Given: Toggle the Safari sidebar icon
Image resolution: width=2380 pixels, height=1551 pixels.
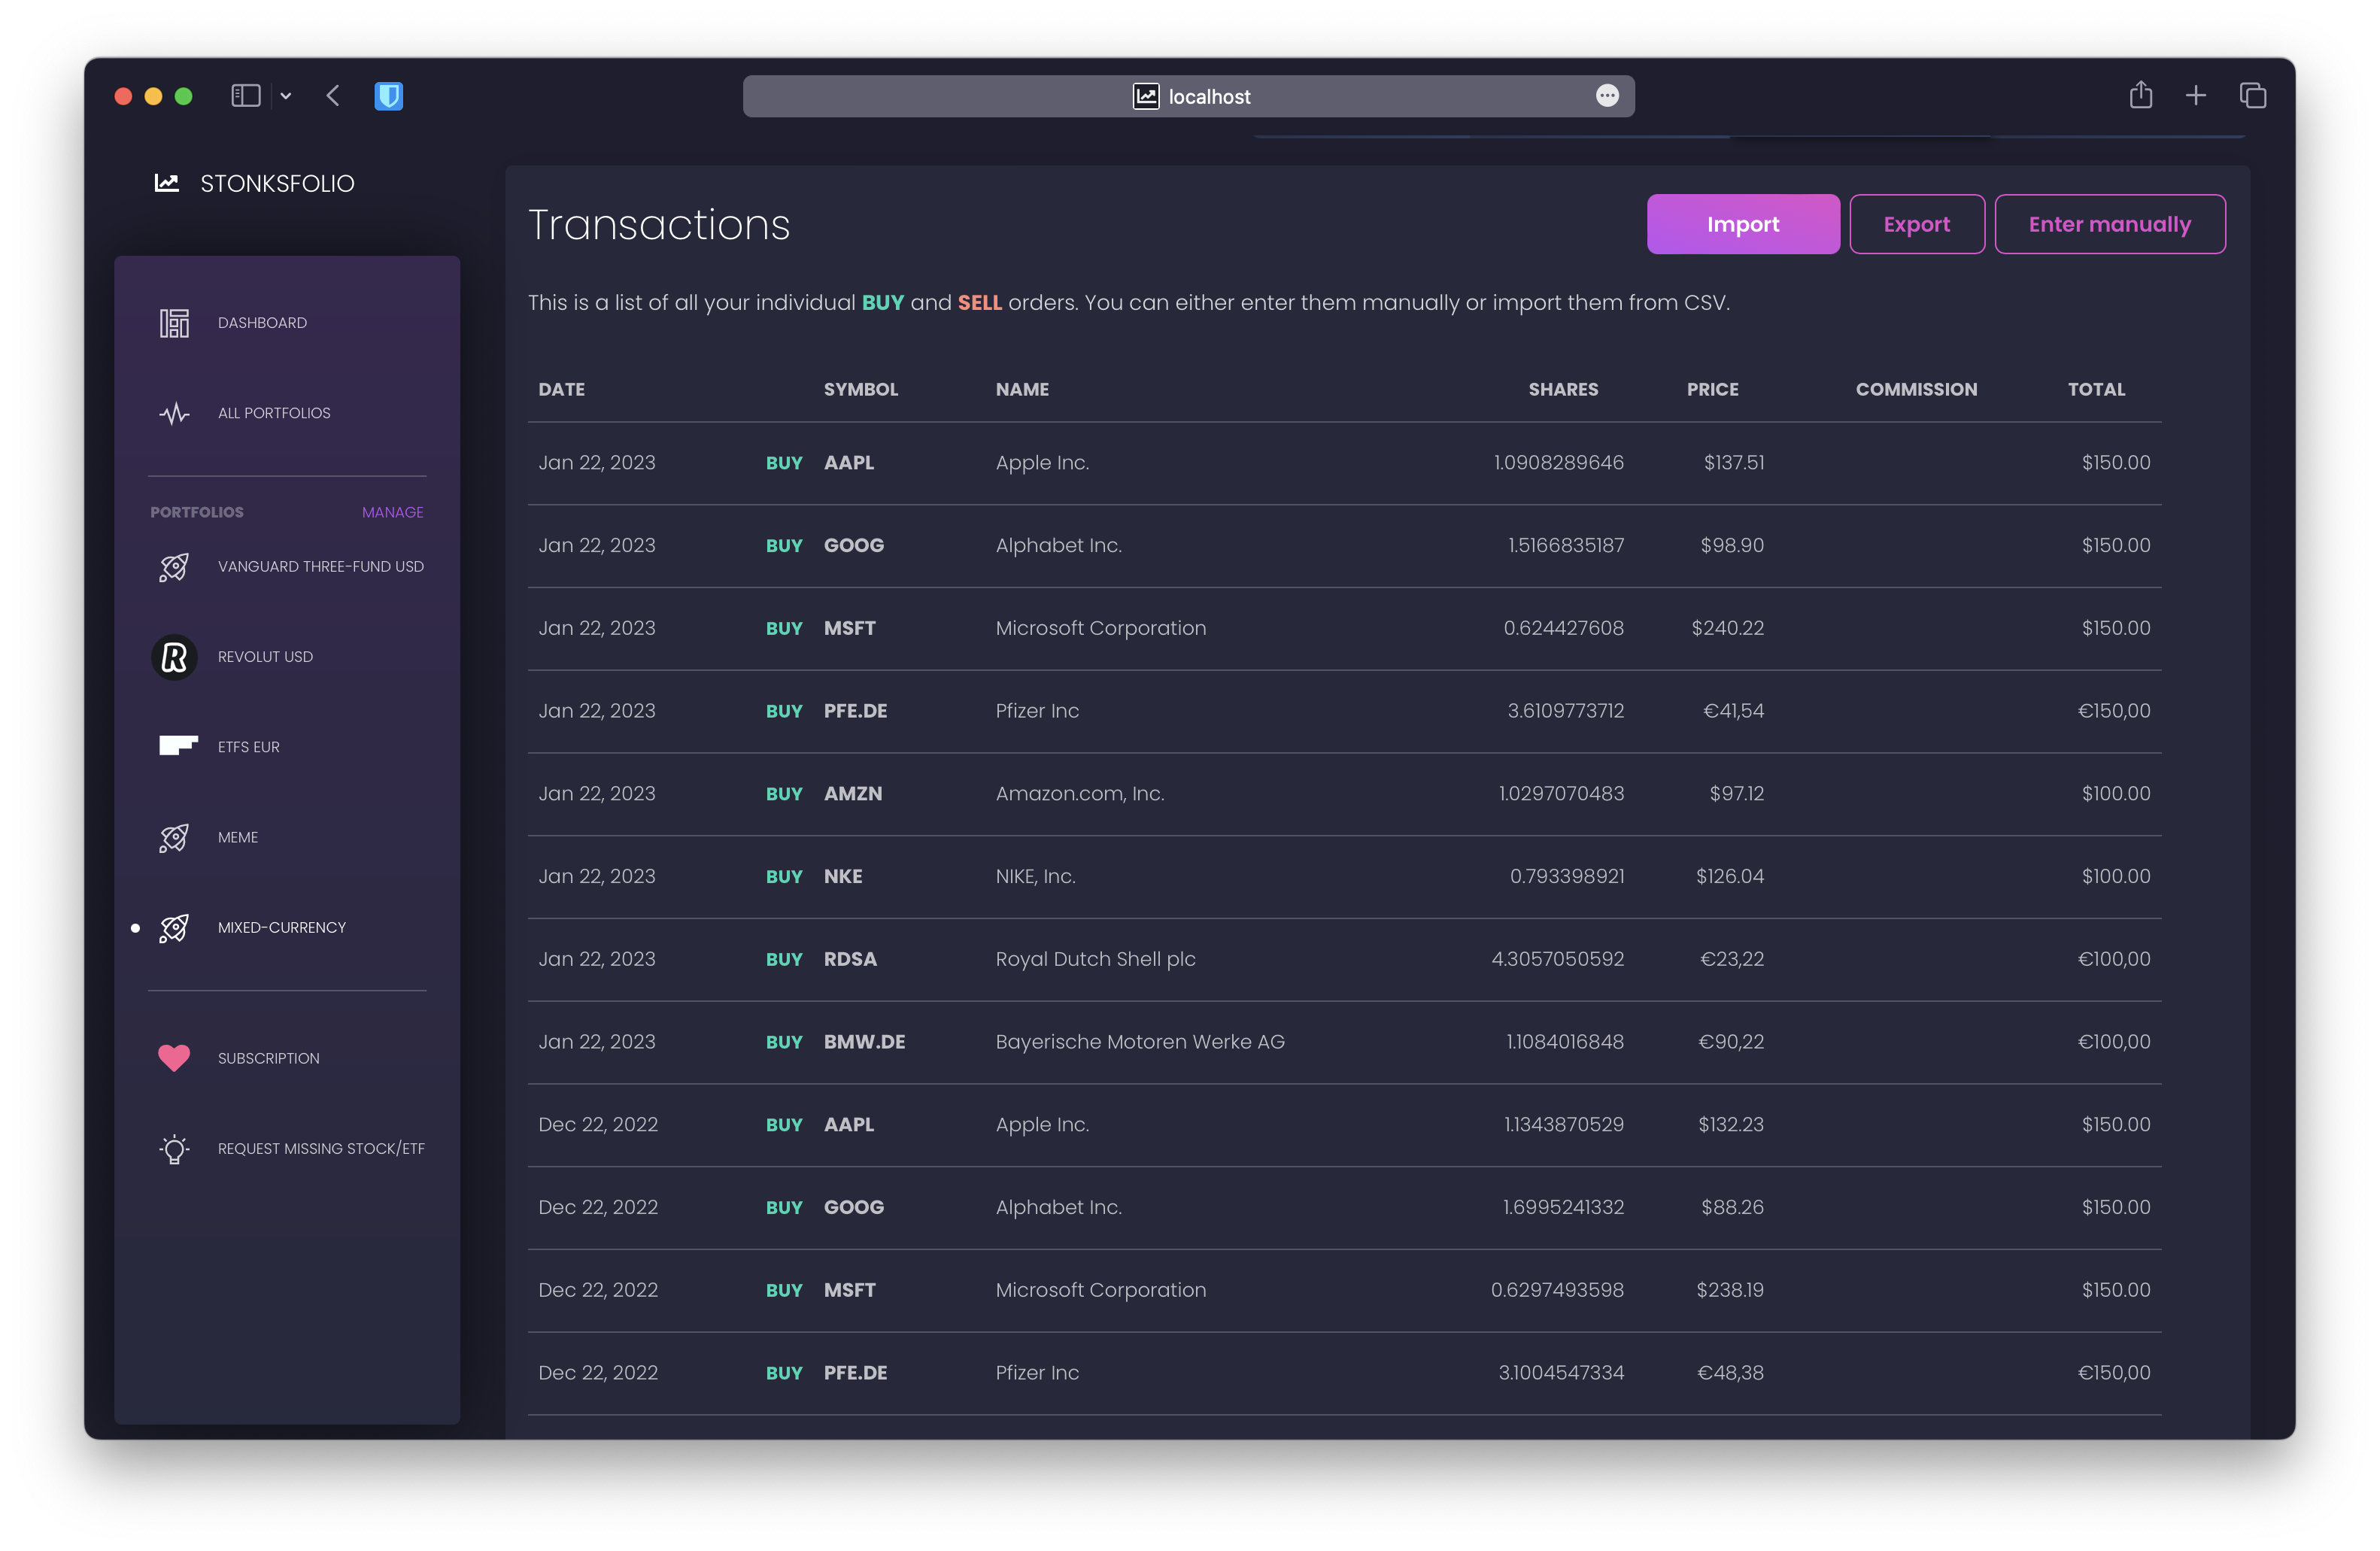Looking at the screenshot, I should point(245,96).
